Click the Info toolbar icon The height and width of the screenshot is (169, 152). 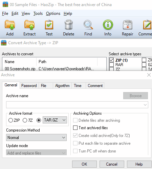pyautogui.click(x=108, y=25)
